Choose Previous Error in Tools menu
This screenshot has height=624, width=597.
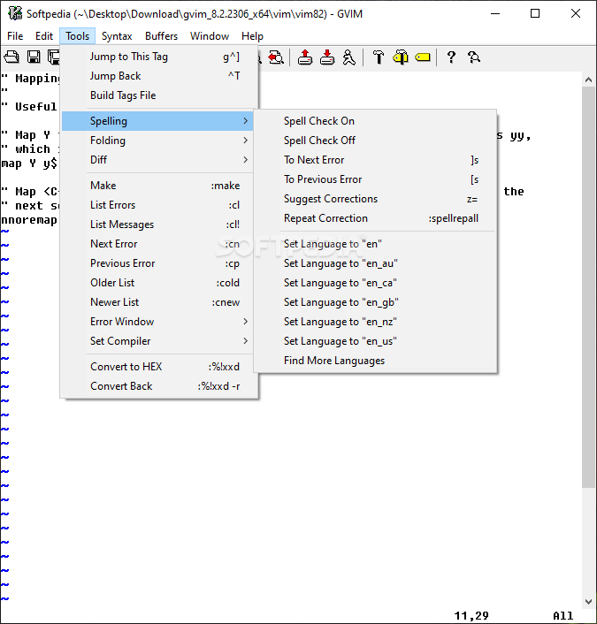click(157, 263)
